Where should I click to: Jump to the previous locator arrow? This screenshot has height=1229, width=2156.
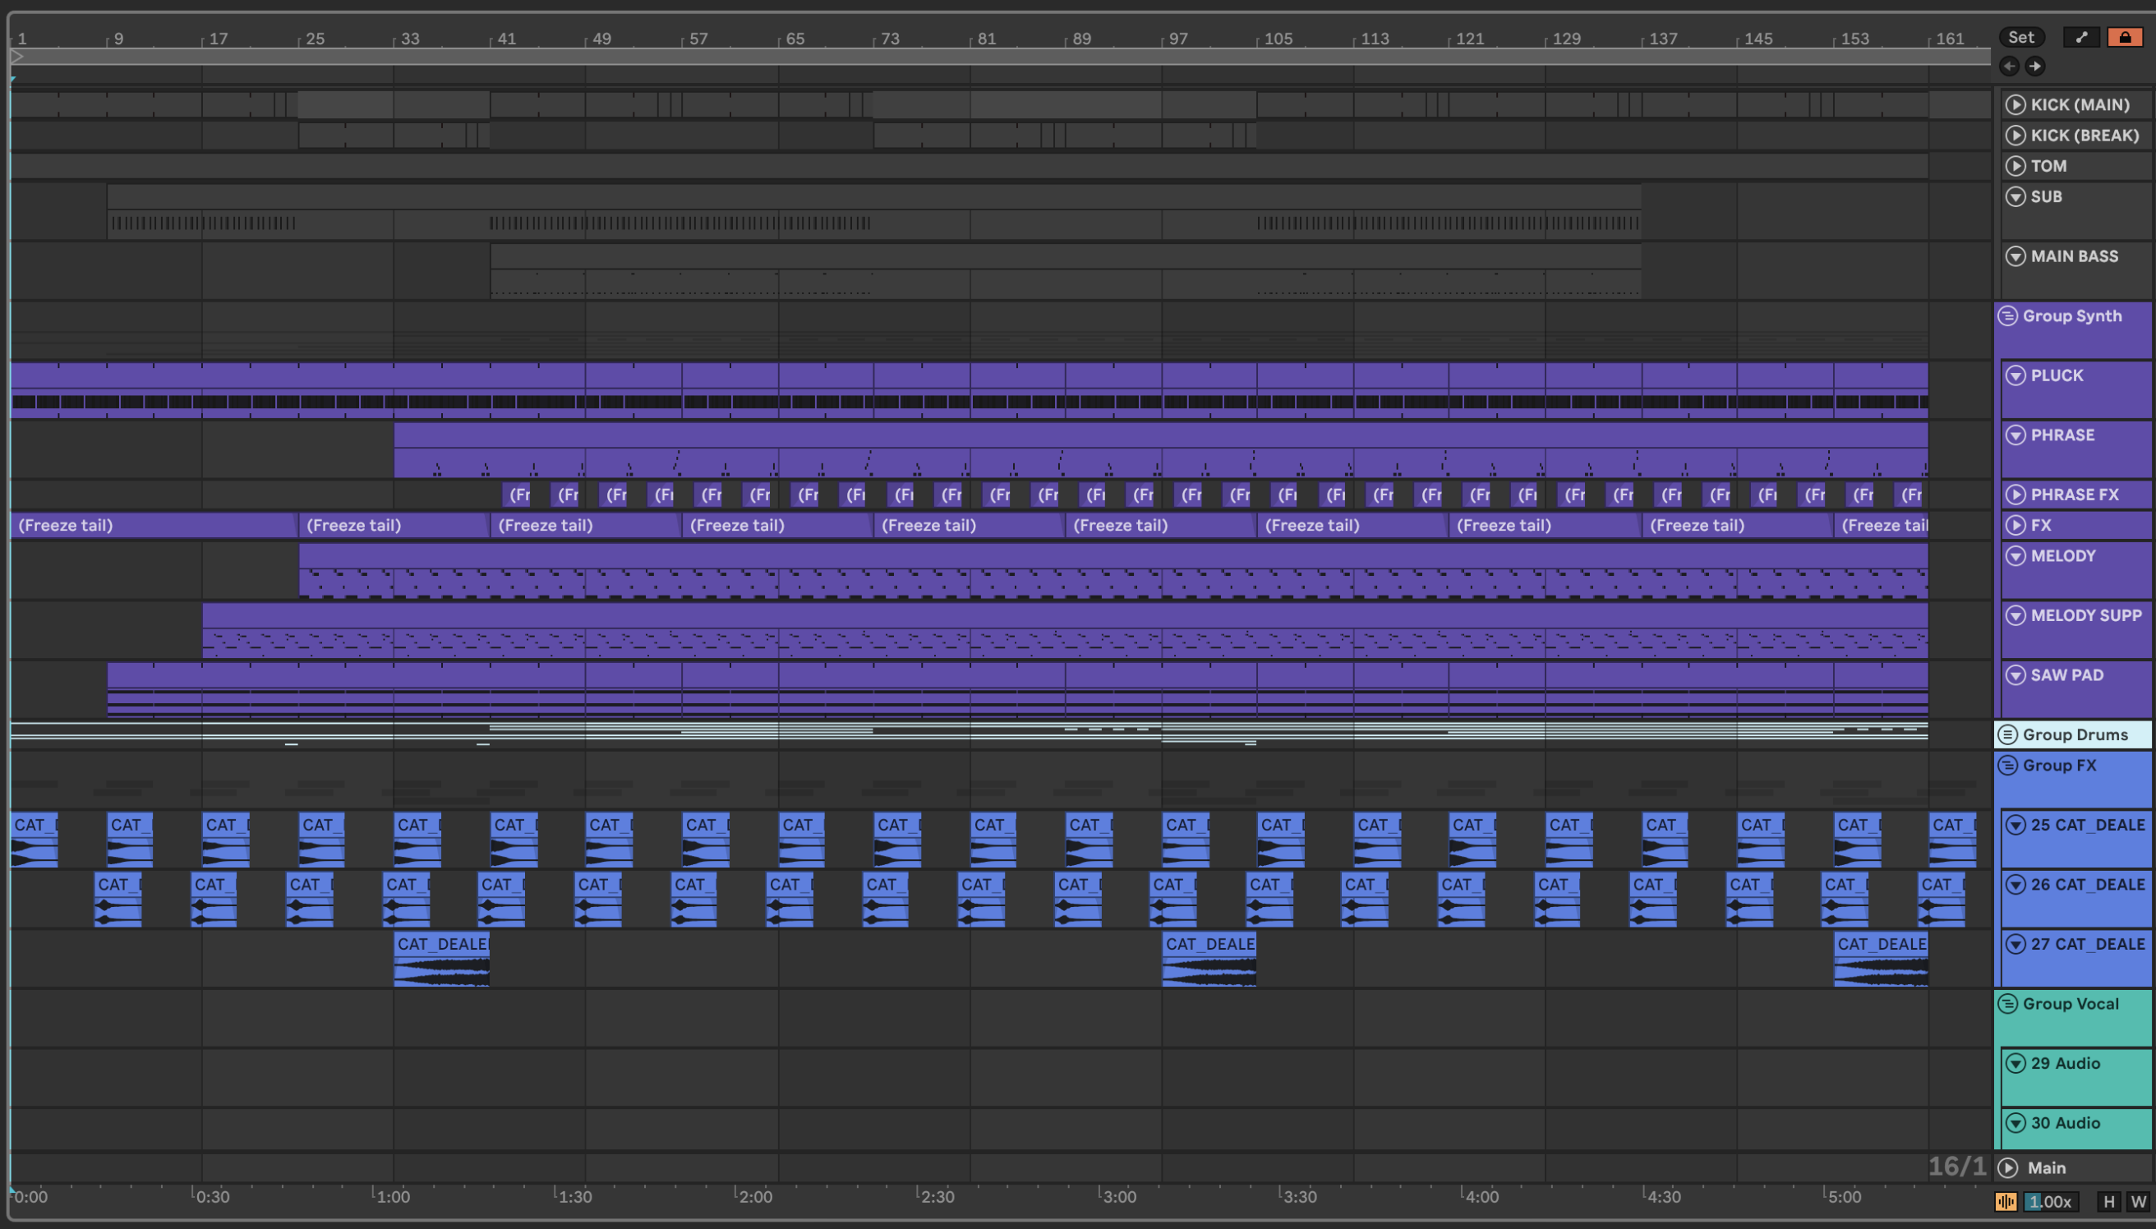(2009, 66)
